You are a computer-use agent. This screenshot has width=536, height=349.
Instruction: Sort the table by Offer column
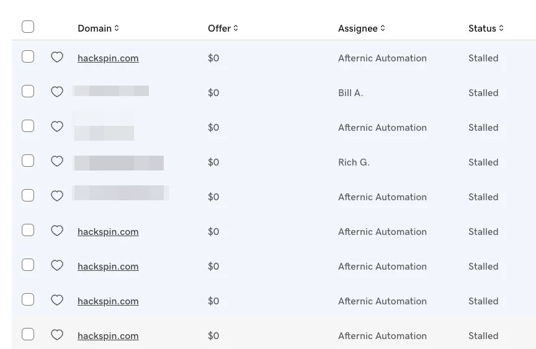click(223, 29)
